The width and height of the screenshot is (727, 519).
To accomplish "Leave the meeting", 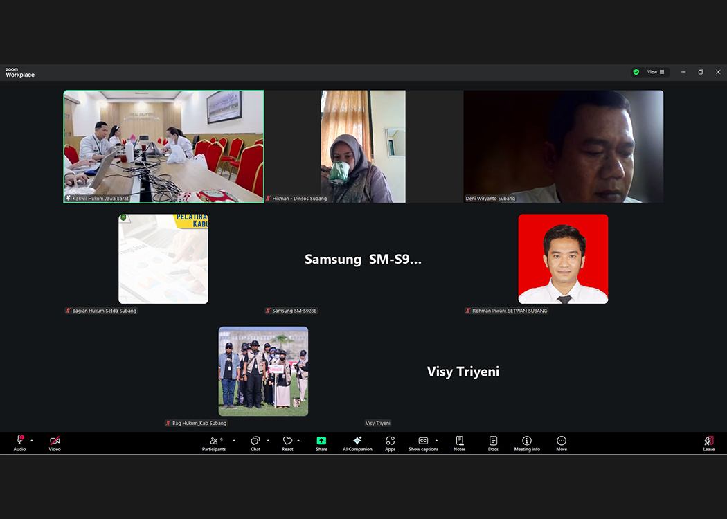I will 708,443.
